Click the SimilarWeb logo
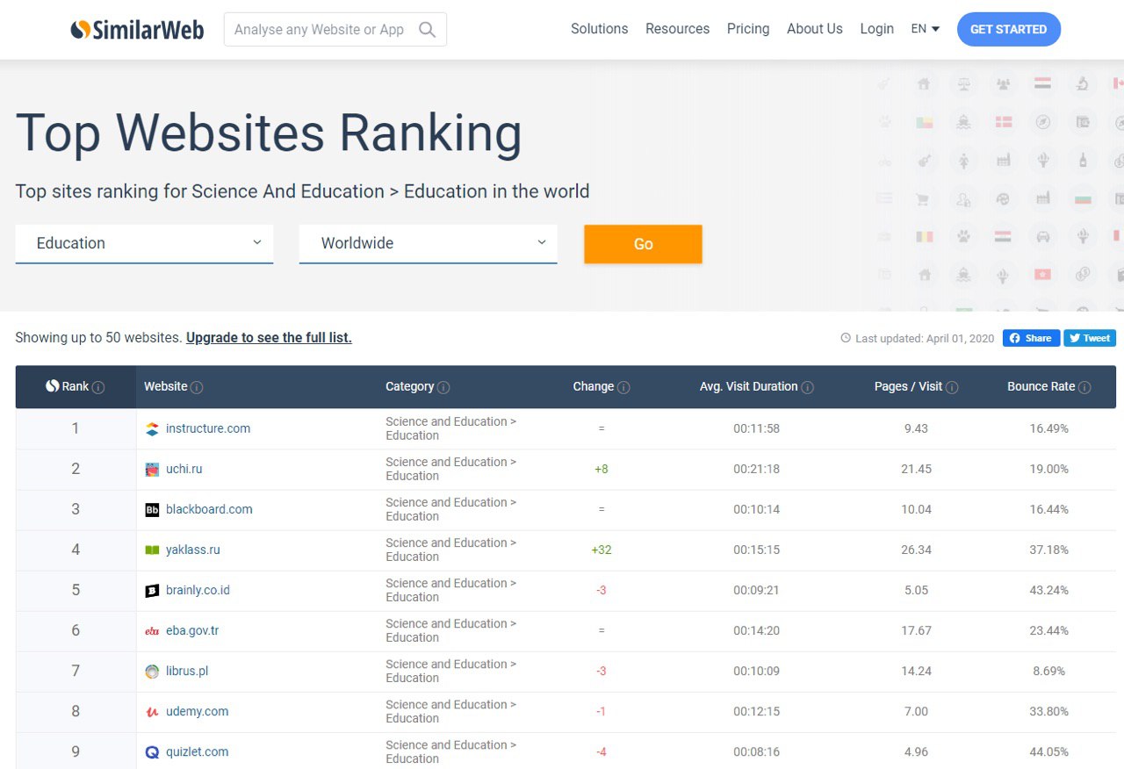 tap(137, 30)
